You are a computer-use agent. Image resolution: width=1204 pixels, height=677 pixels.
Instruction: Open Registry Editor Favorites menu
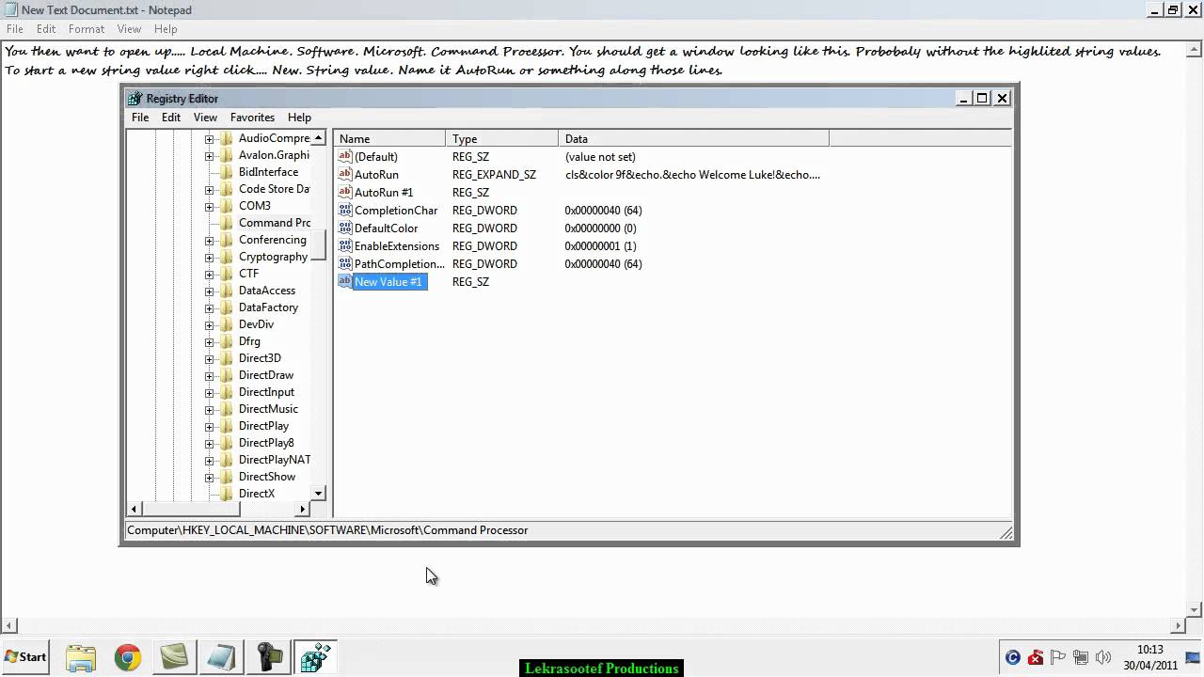[253, 118]
